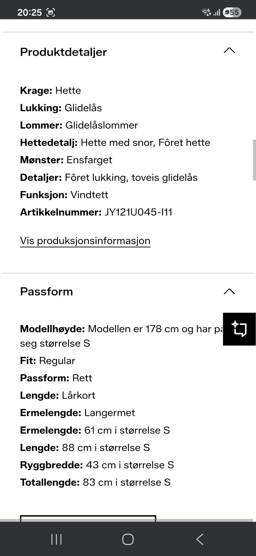Go back using the back navigation icon

coord(200,539)
